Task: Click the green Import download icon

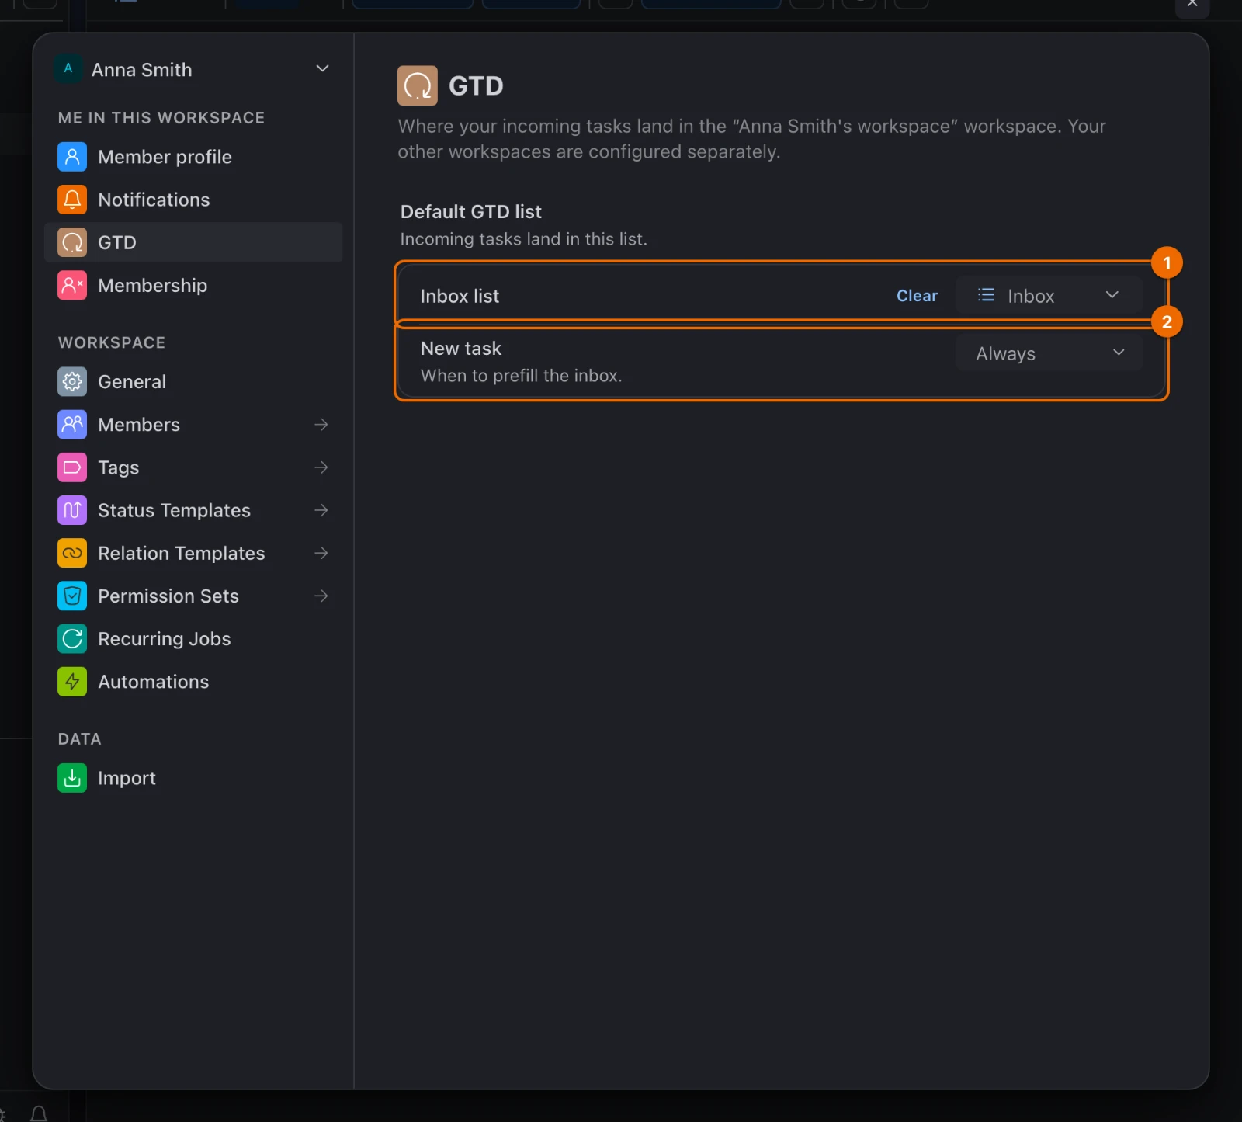Action: pyautogui.click(x=72, y=777)
